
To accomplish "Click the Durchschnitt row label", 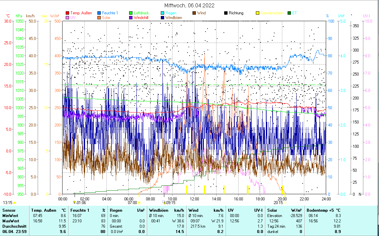I will [13, 226].
